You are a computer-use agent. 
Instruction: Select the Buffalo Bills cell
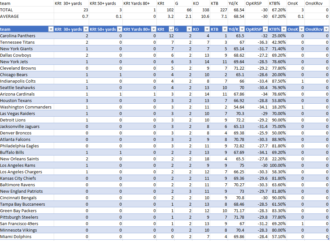point(27,152)
